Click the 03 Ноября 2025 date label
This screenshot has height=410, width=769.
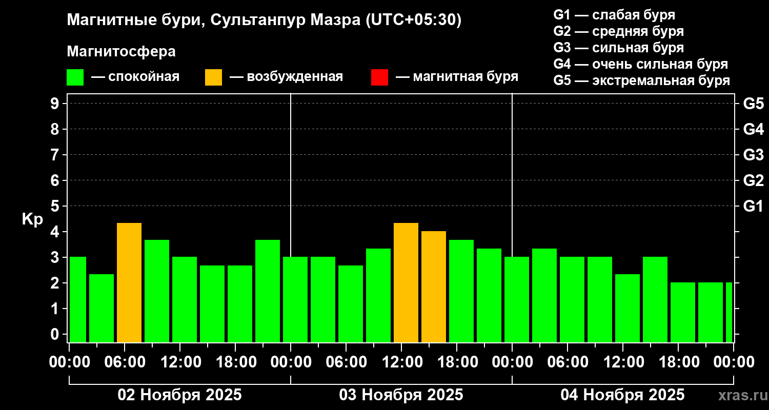pyautogui.click(x=401, y=395)
